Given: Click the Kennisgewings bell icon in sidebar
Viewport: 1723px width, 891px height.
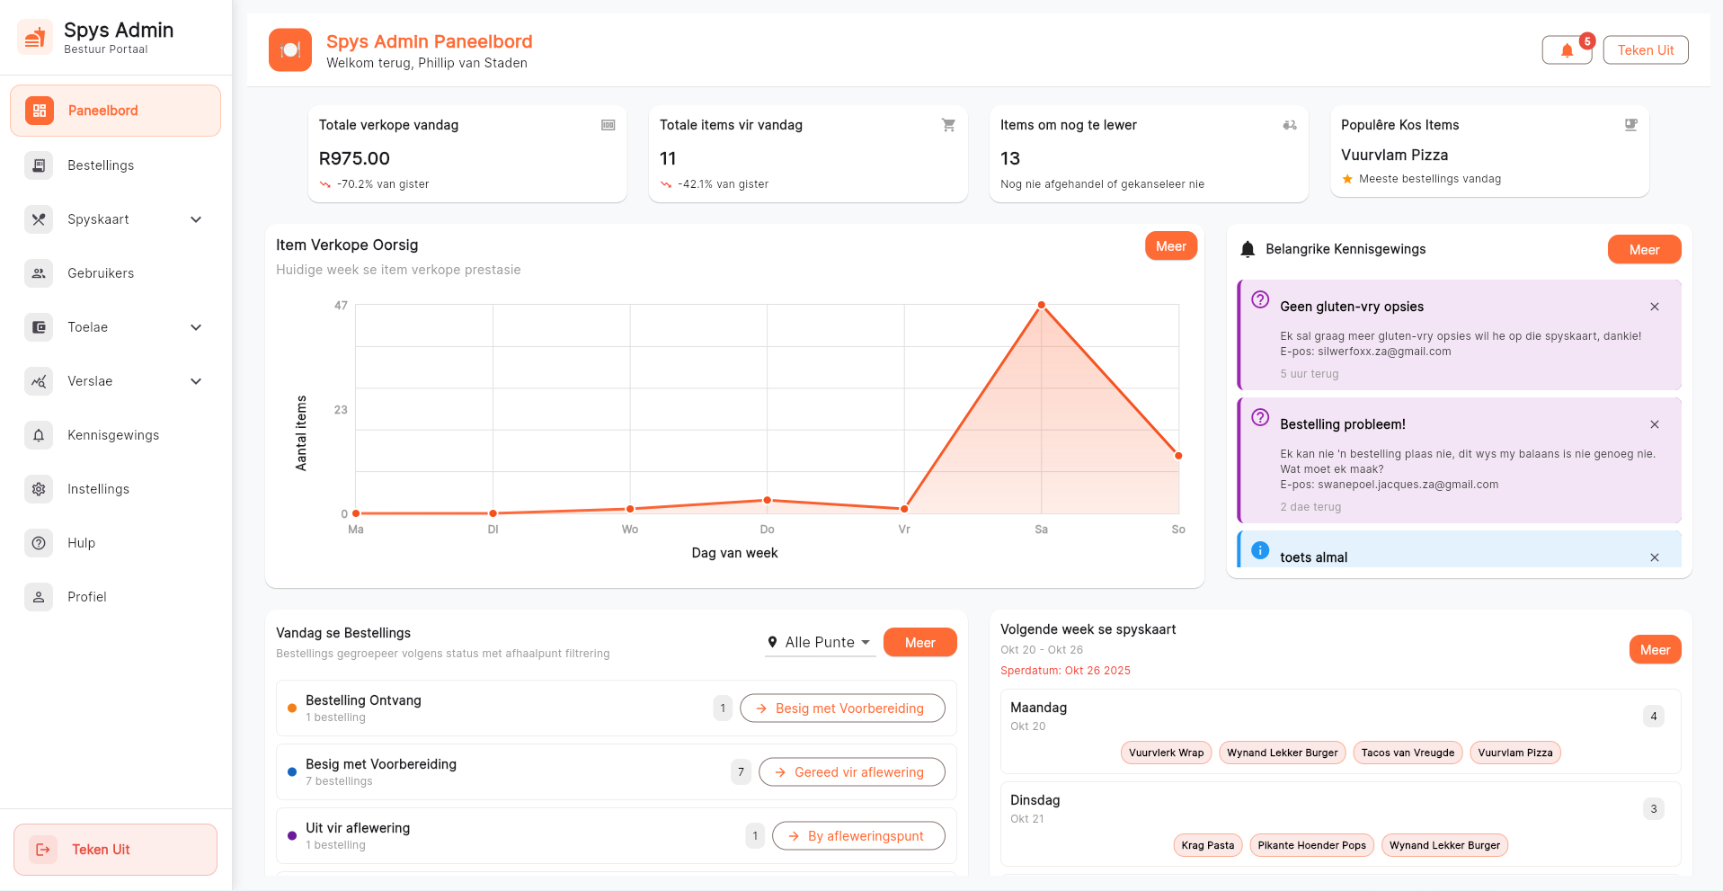Looking at the screenshot, I should [x=39, y=435].
